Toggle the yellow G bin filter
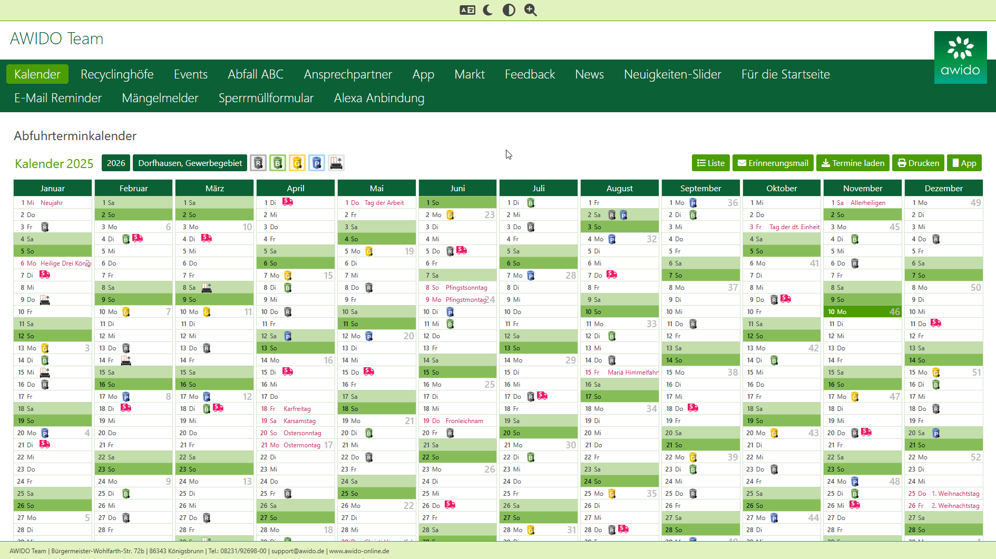The width and height of the screenshot is (996, 559). point(297,163)
